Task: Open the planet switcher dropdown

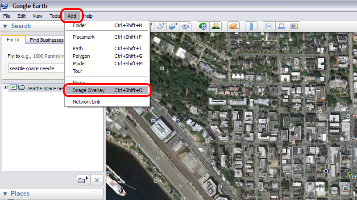Action: (x=233, y=26)
